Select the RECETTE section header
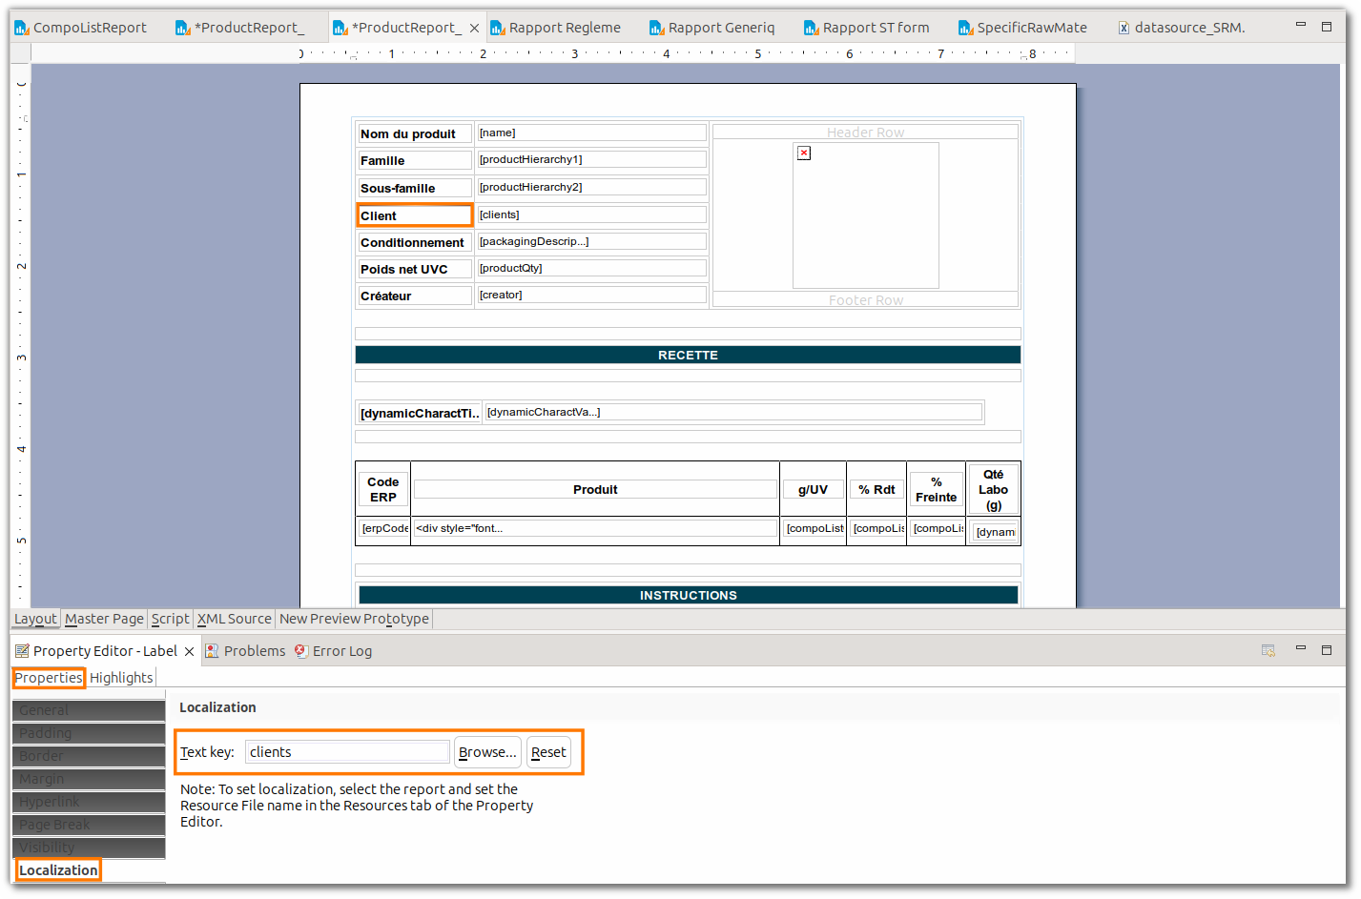Viewport: 1361px width, 899px height. pyautogui.click(x=688, y=355)
